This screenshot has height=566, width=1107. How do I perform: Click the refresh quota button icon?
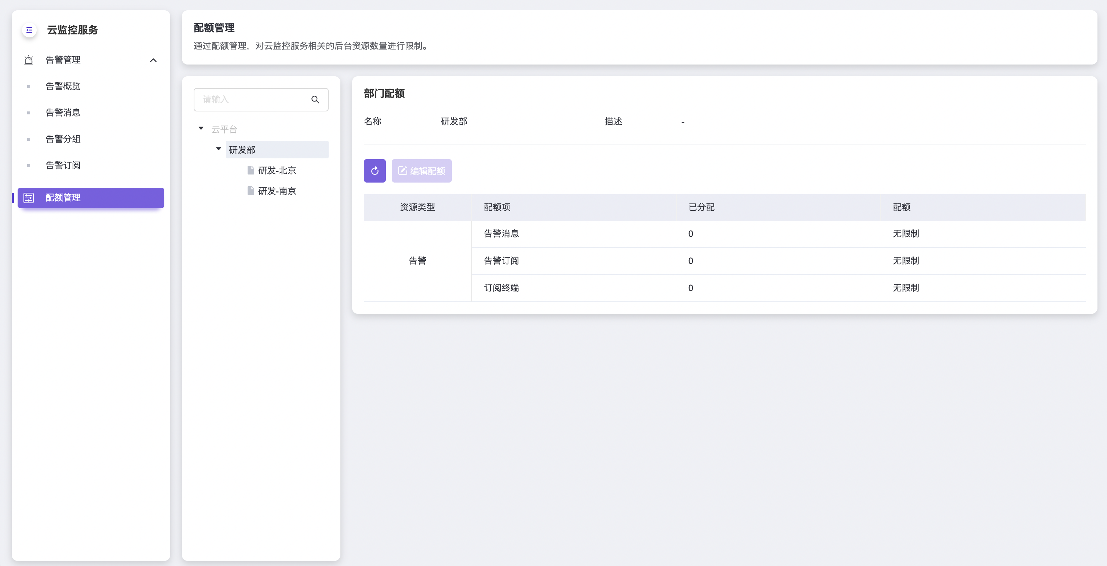[x=374, y=171]
